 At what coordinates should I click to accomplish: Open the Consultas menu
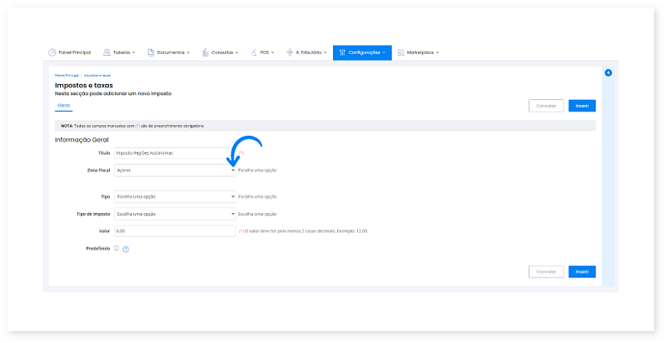coord(226,52)
